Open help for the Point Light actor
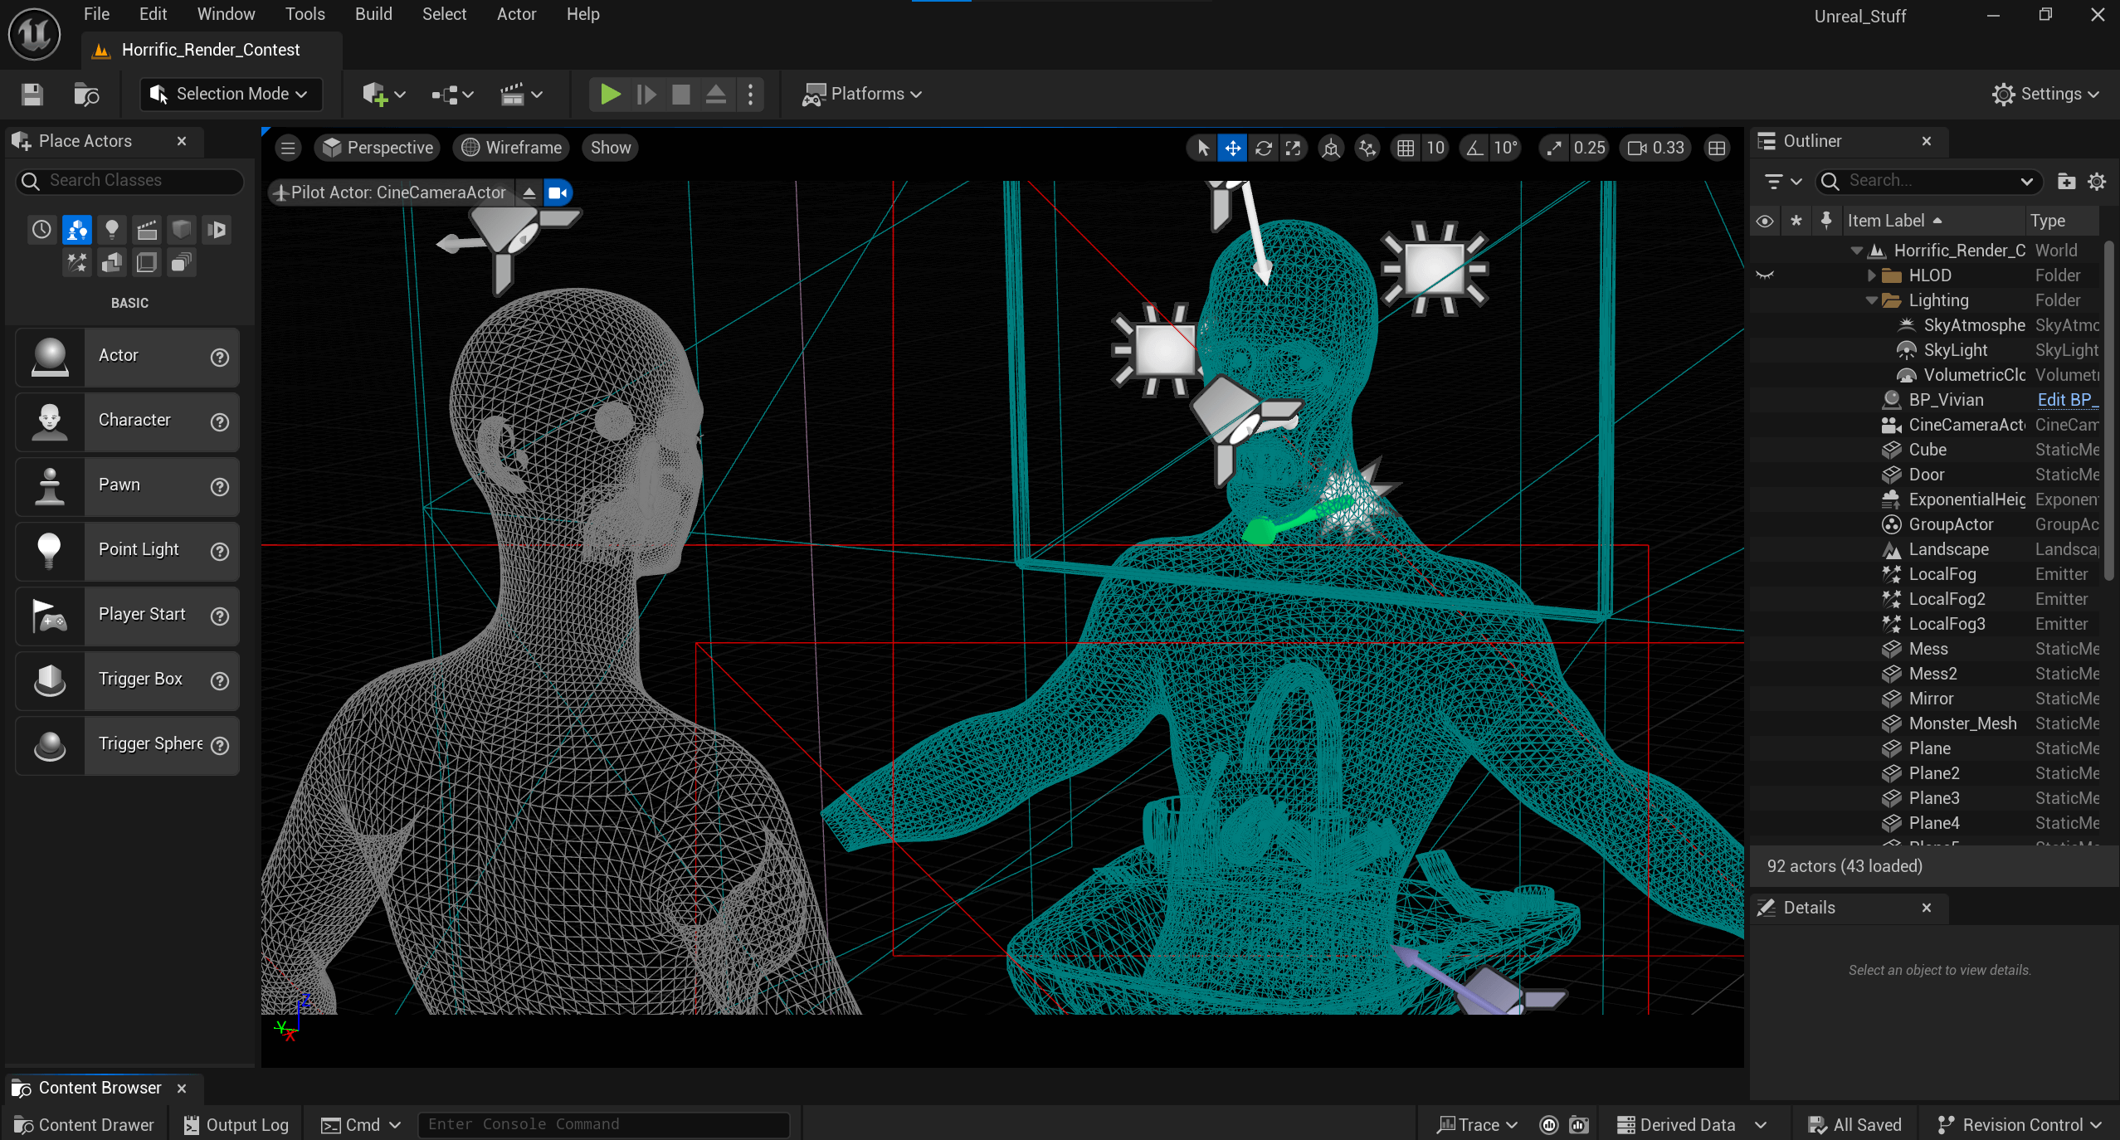The height and width of the screenshot is (1140, 2120). [220, 551]
